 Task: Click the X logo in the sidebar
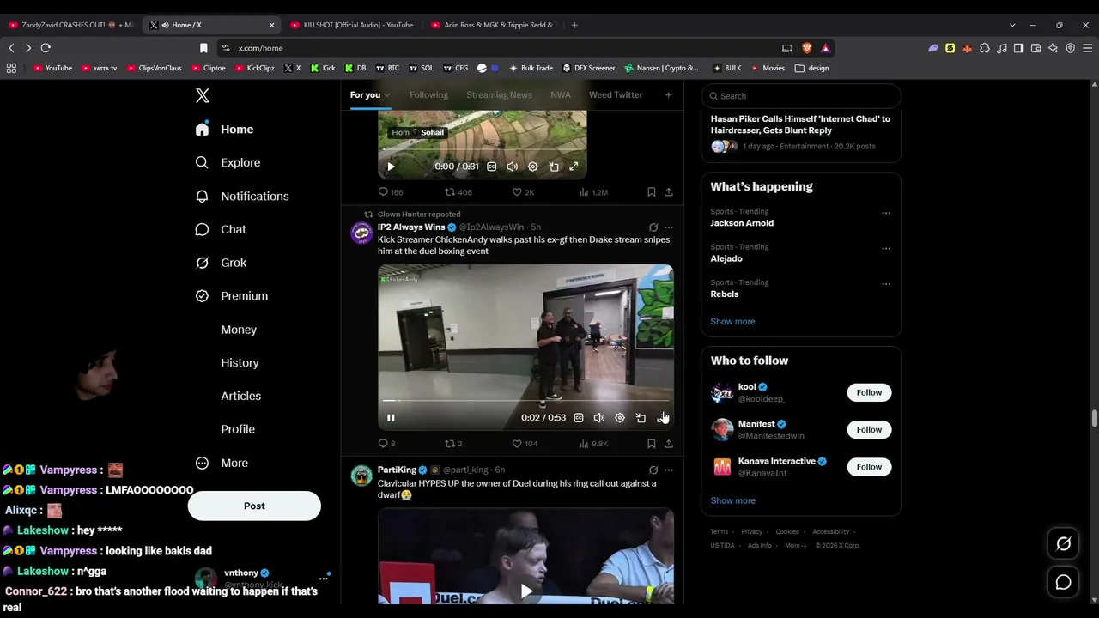(x=203, y=96)
